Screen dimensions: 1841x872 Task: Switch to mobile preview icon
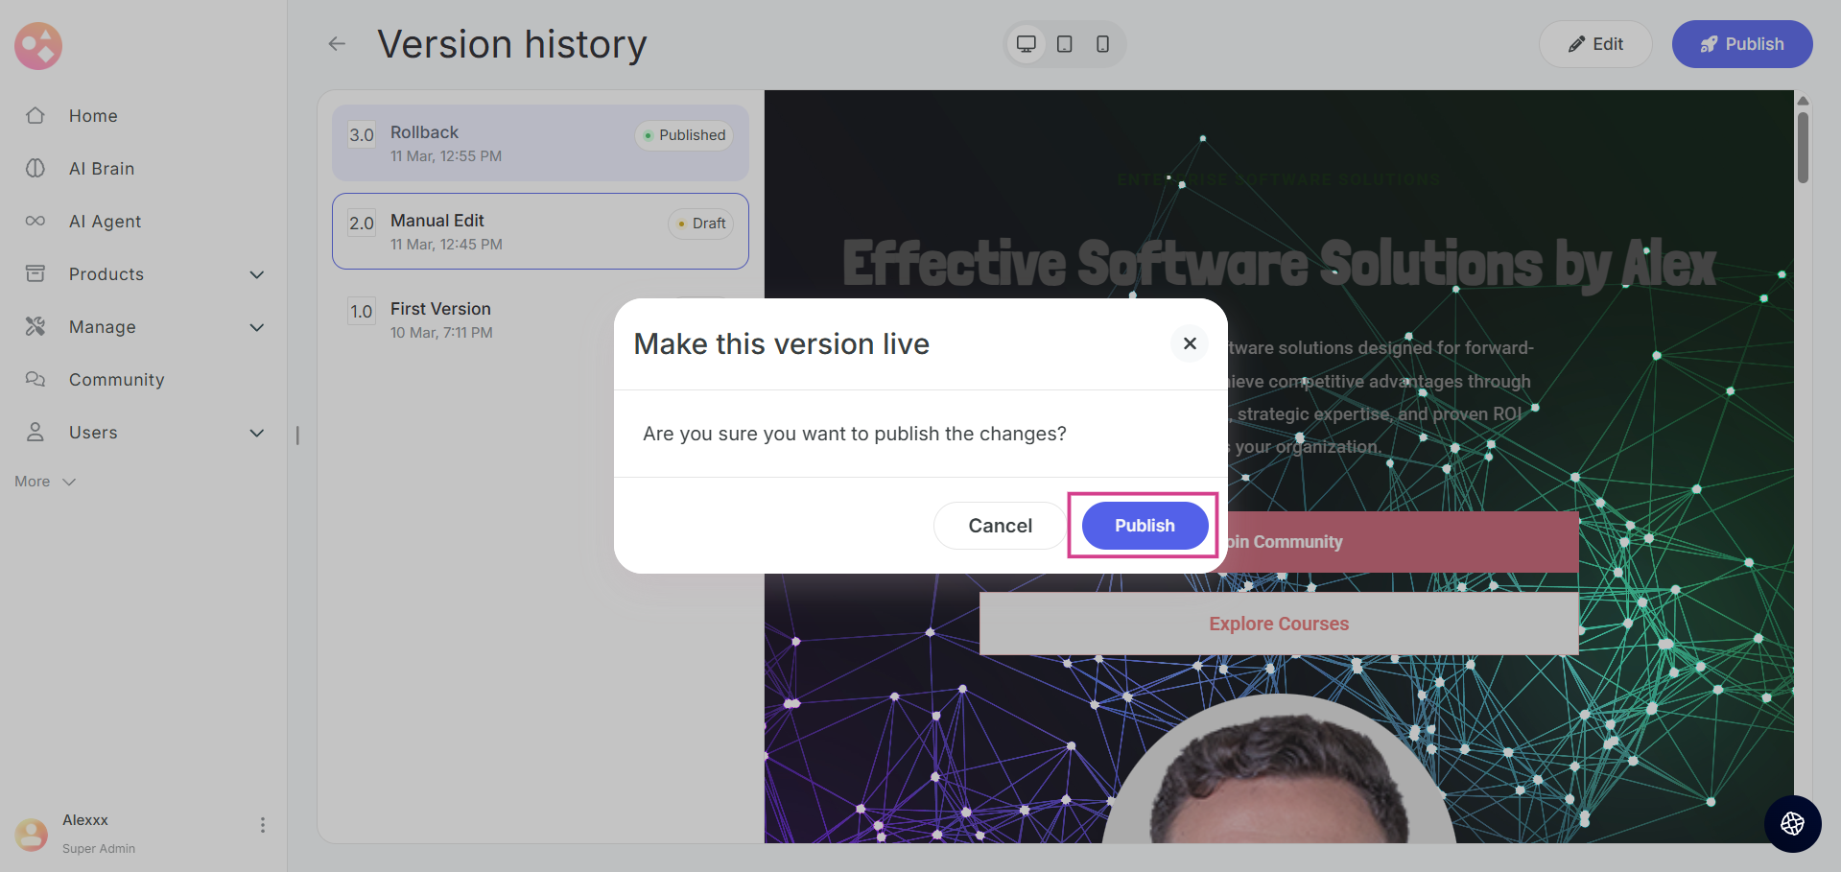tap(1103, 44)
